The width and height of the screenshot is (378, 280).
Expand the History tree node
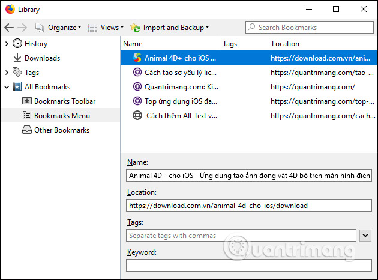tap(7, 44)
